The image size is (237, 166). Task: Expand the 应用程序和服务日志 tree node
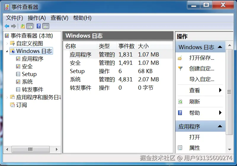pyautogui.click(x=7, y=97)
